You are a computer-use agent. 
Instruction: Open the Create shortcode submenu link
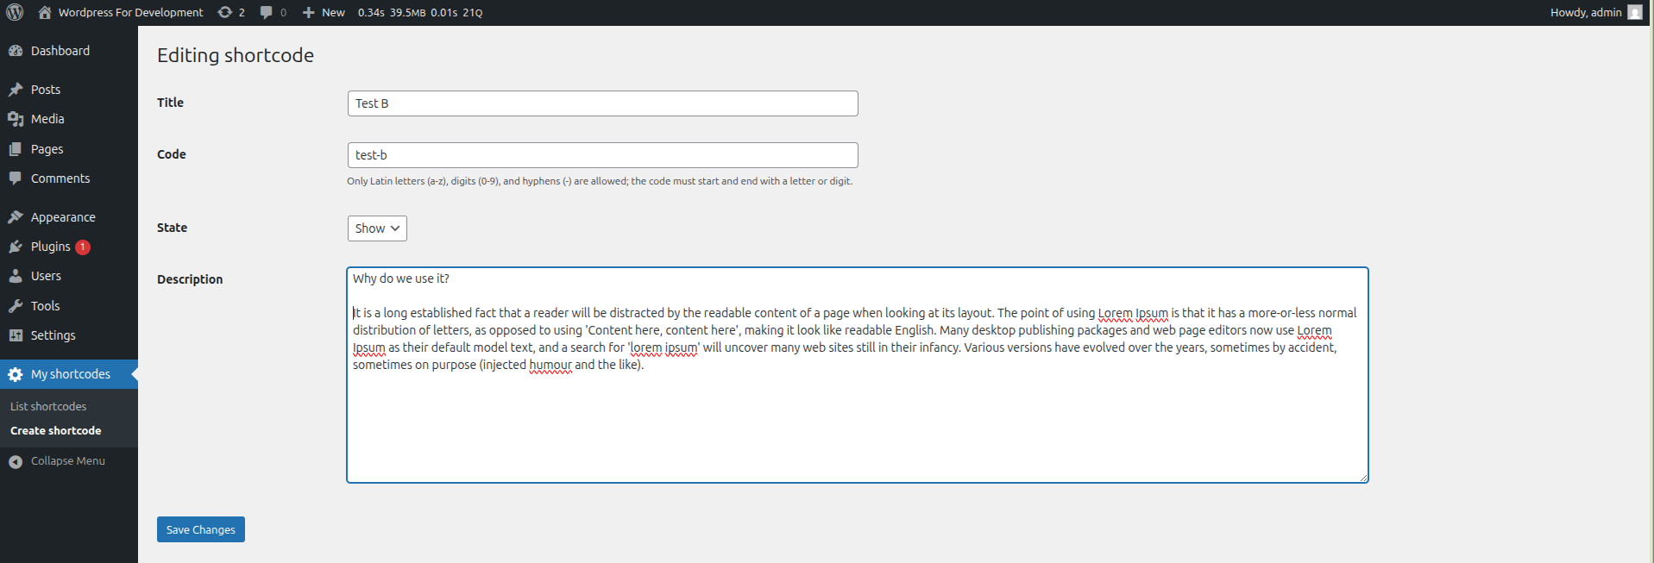click(56, 430)
